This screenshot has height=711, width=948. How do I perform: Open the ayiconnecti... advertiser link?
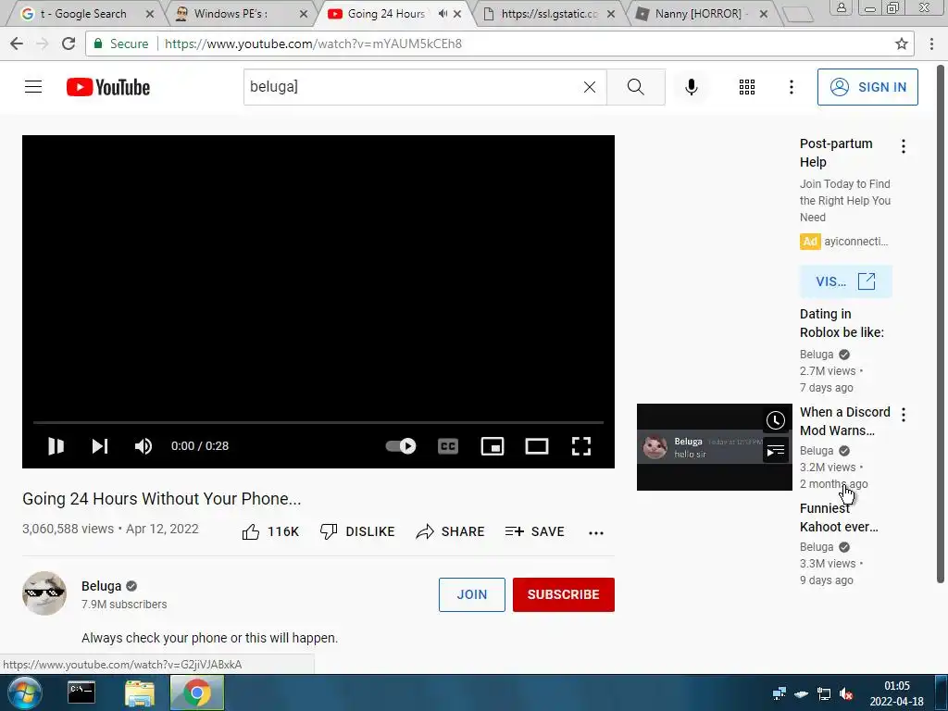(x=855, y=242)
